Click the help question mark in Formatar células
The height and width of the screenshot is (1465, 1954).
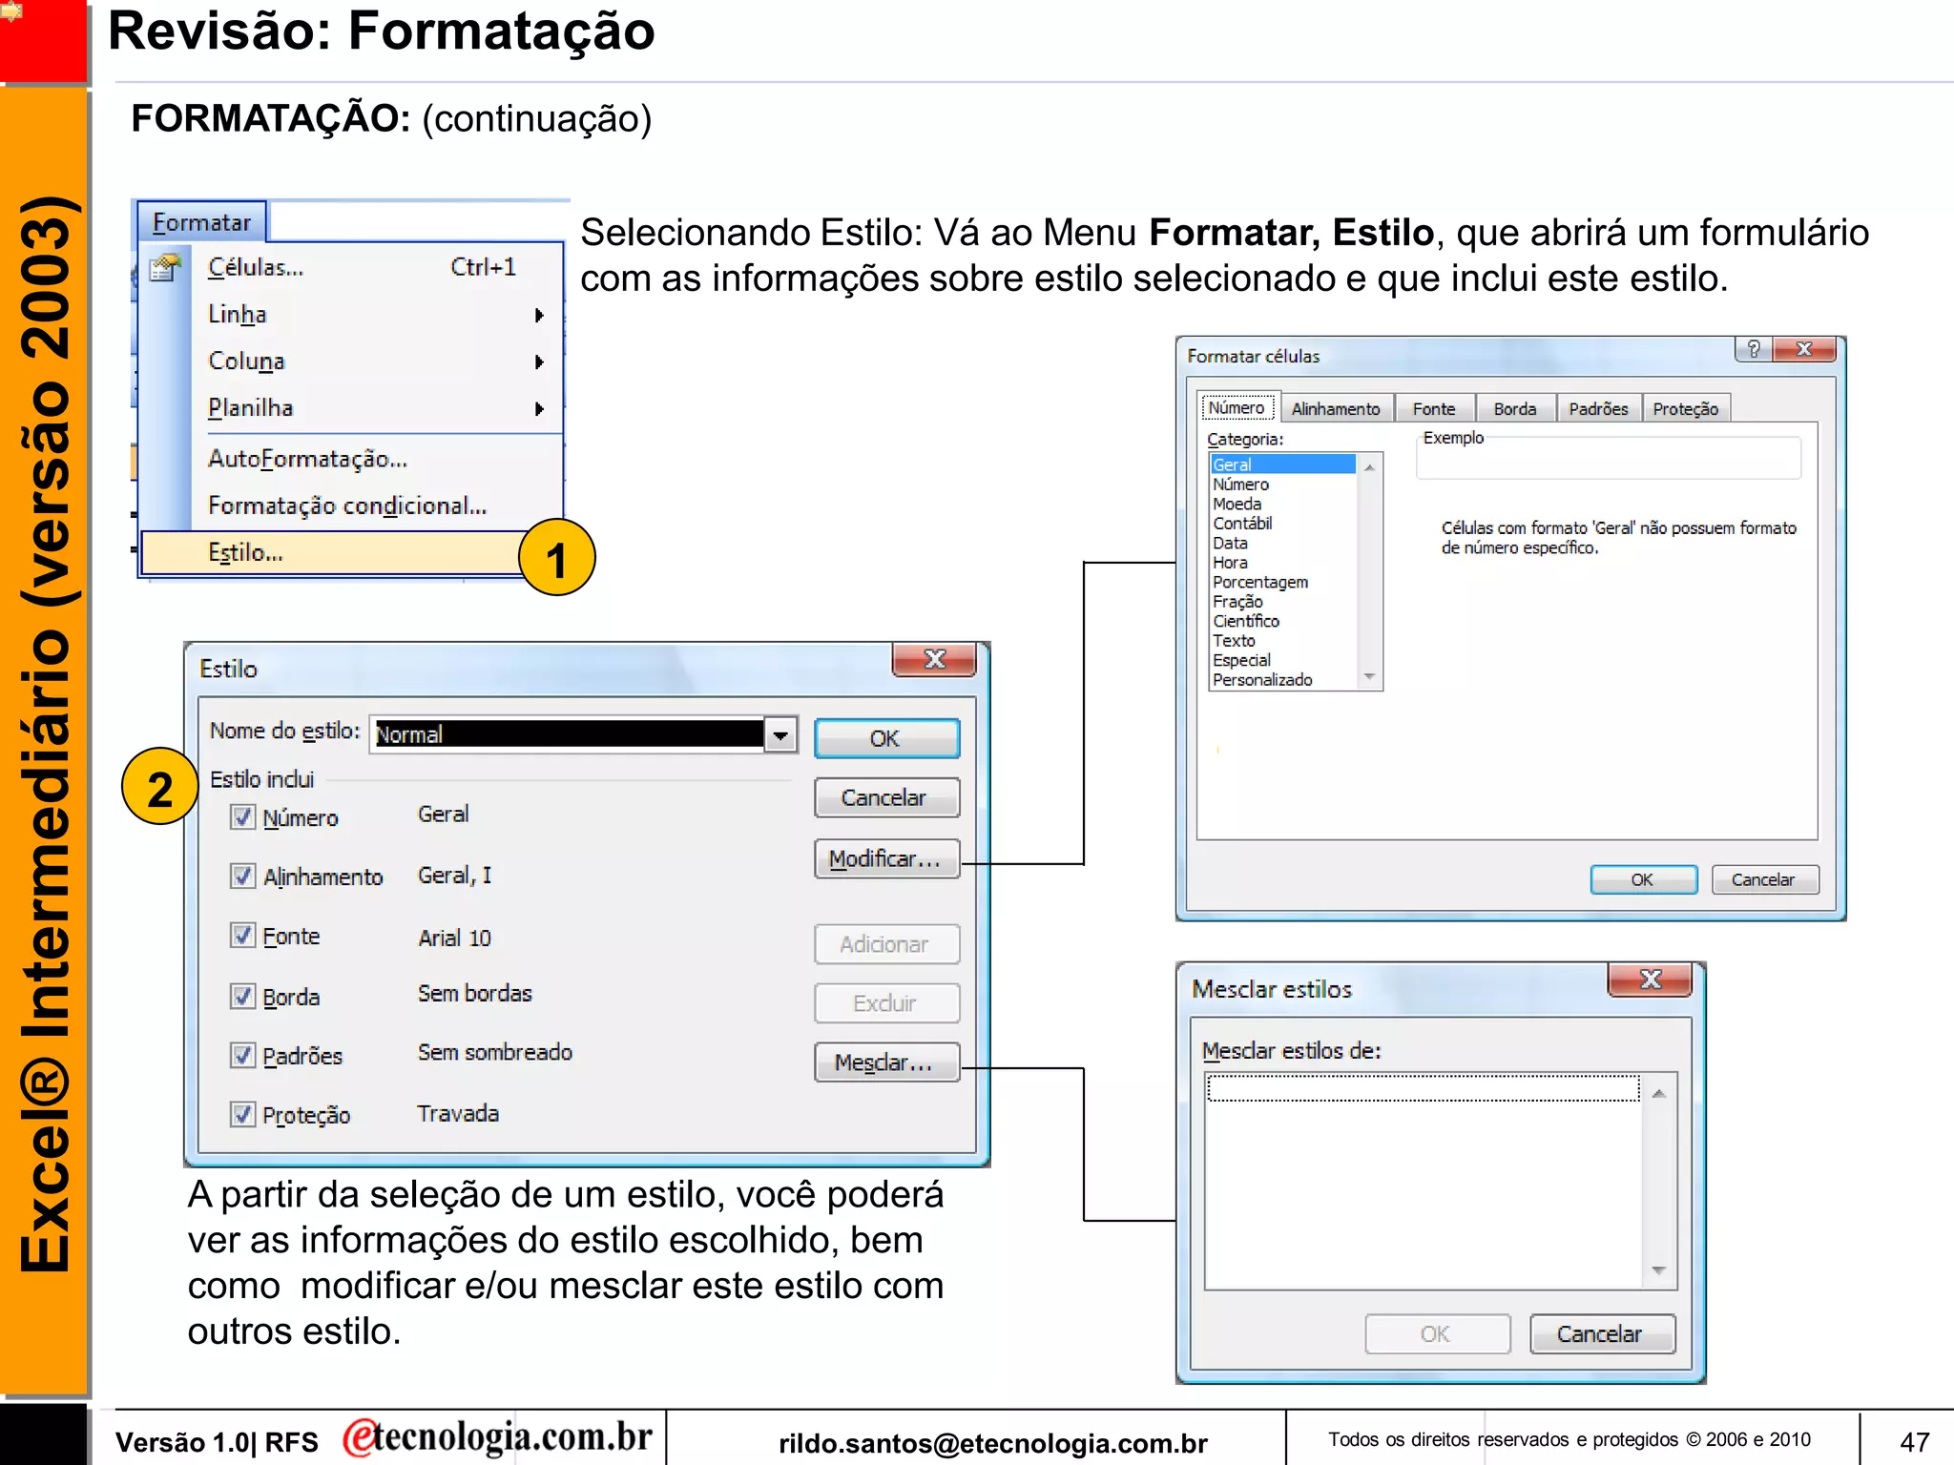click(1754, 349)
